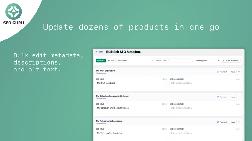Click the Bulk Edit SEO Metadata heading
The width and height of the screenshot is (252, 141).
pos(123,52)
